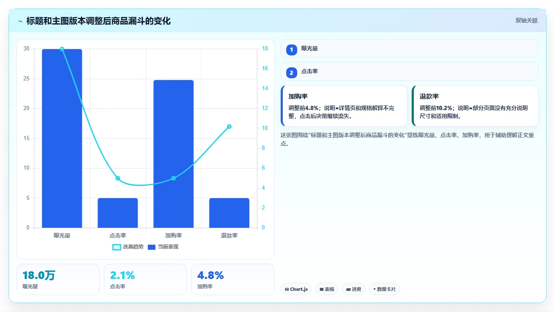Click the trend icon beside the header title
The width and height of the screenshot is (555, 312).
[x=20, y=21]
